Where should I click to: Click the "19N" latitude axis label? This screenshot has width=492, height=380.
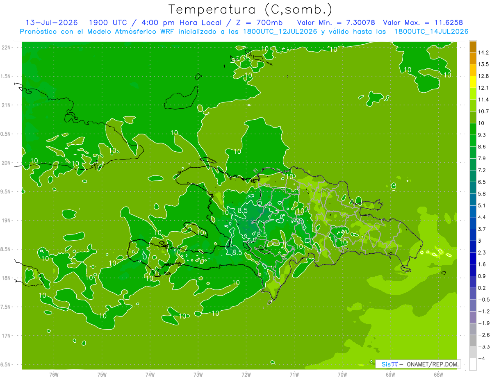click(7, 221)
